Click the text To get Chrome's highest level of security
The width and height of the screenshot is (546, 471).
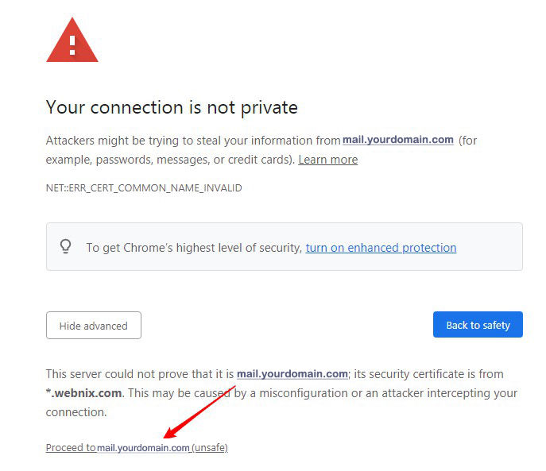194,248
